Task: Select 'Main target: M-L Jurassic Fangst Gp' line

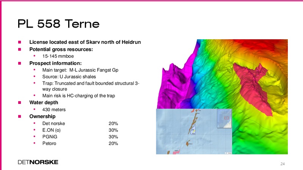Action: (x=80, y=70)
